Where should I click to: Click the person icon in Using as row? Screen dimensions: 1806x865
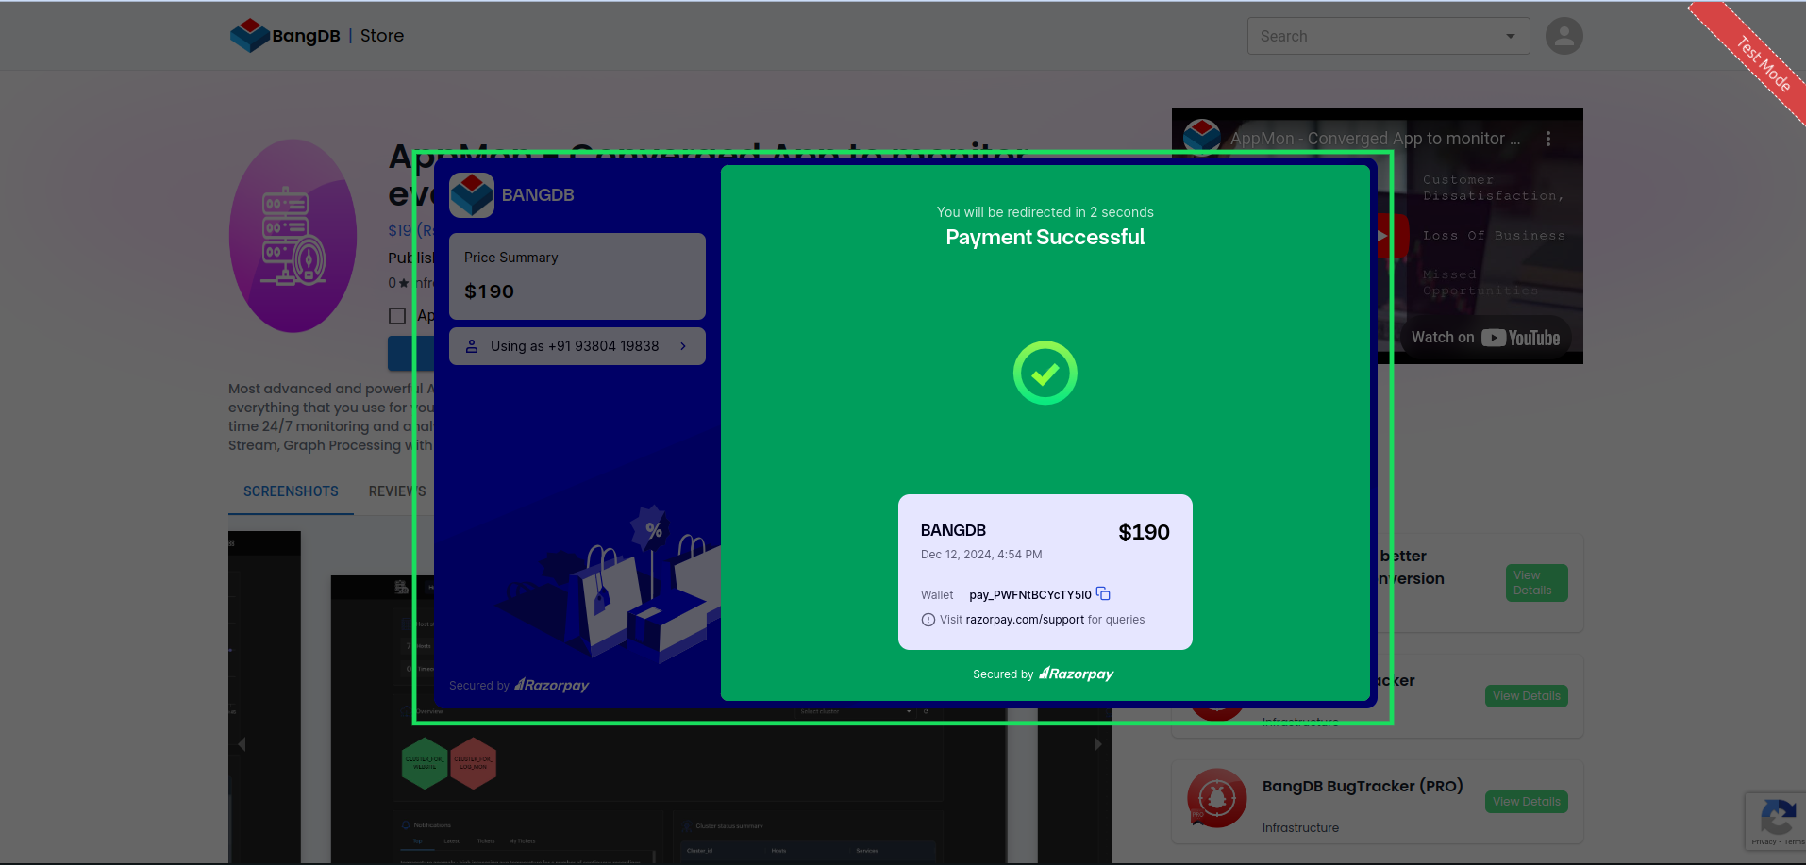coord(472,346)
